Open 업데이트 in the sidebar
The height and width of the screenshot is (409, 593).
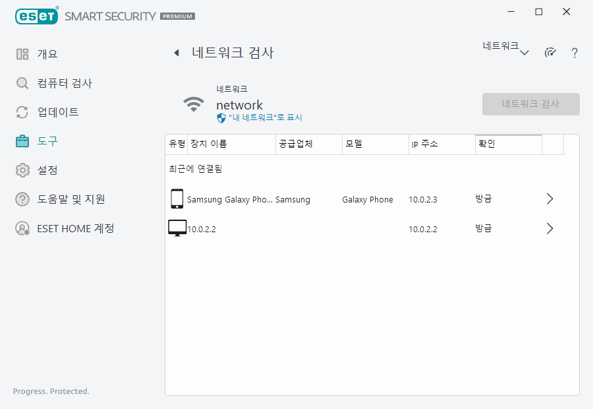tap(58, 112)
